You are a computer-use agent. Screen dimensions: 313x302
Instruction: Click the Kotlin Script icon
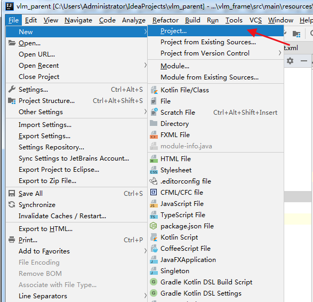tap(154, 237)
